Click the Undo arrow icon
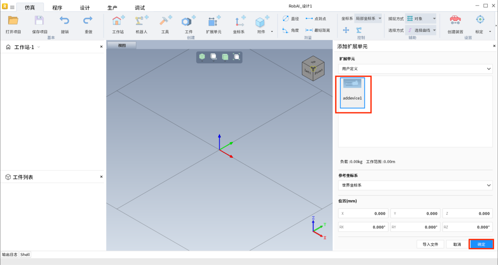 point(64,21)
